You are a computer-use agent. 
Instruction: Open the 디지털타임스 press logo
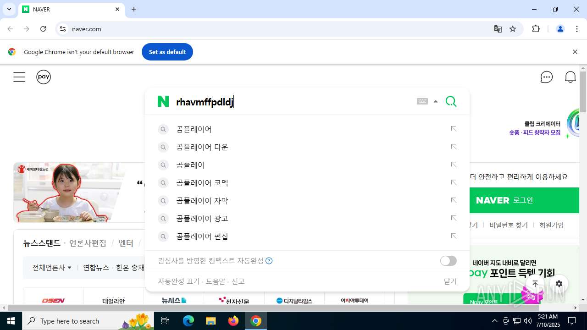pyautogui.click(x=294, y=301)
